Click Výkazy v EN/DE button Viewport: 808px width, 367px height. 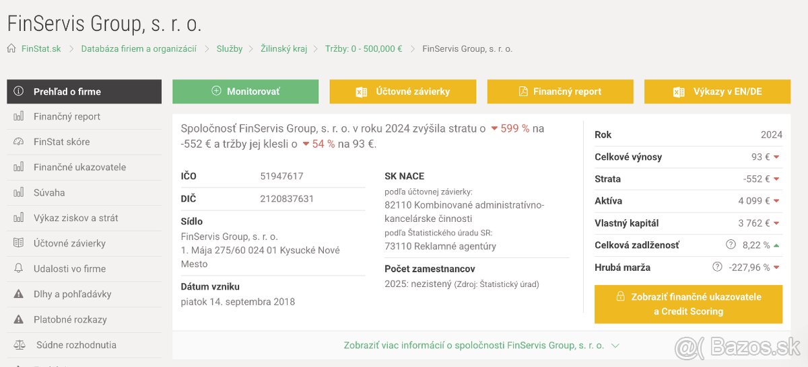pyautogui.click(x=718, y=91)
